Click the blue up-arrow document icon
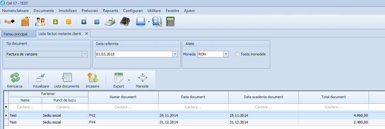This screenshot has height=129, width=385. [84, 22]
